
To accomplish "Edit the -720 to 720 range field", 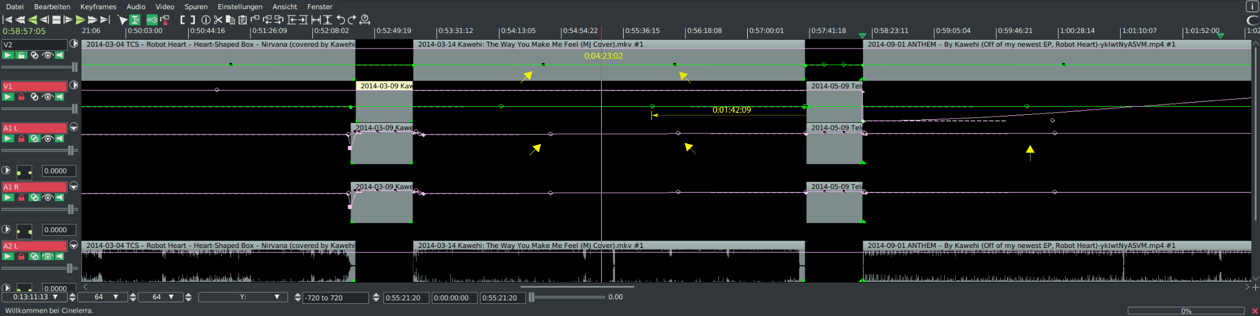I will [336, 298].
